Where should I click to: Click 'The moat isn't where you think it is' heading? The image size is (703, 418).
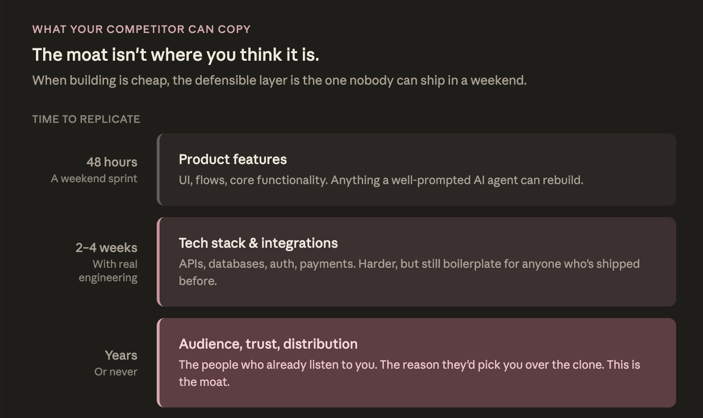coord(175,55)
